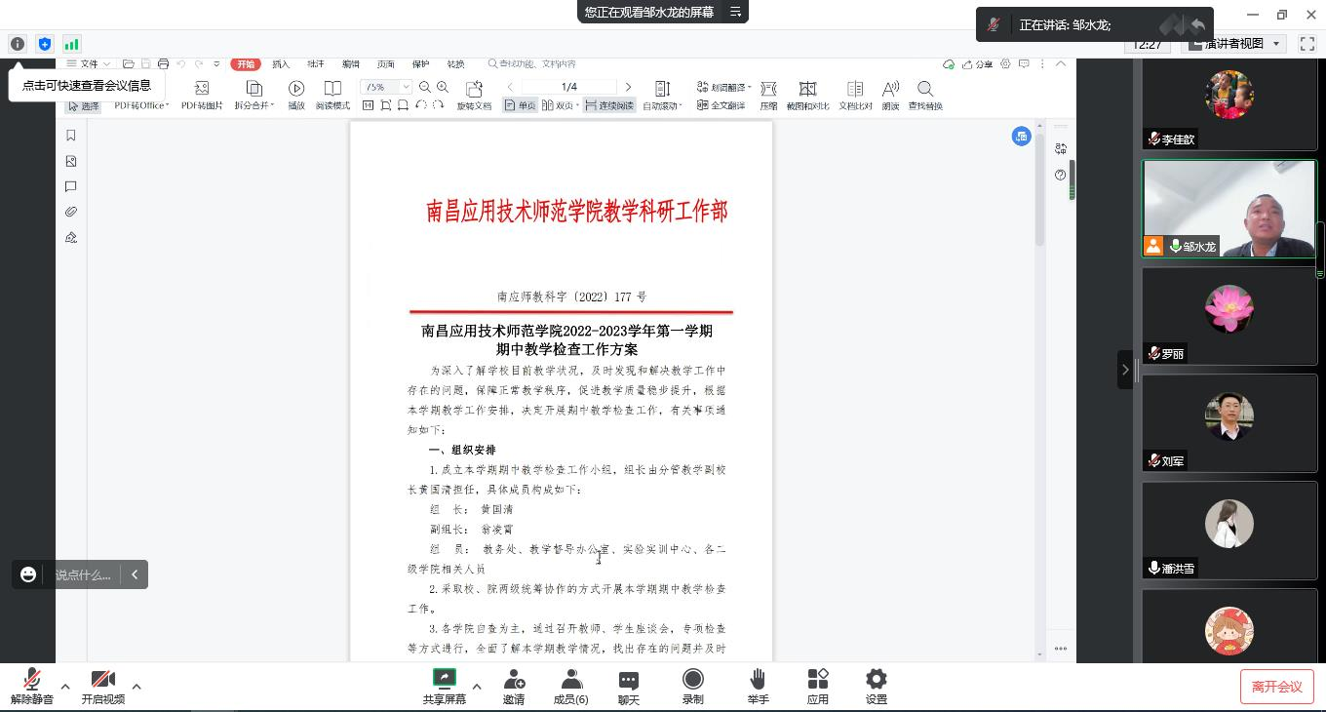Click the 说点什么 chat input box
The height and width of the screenshot is (712, 1326).
pos(83,574)
